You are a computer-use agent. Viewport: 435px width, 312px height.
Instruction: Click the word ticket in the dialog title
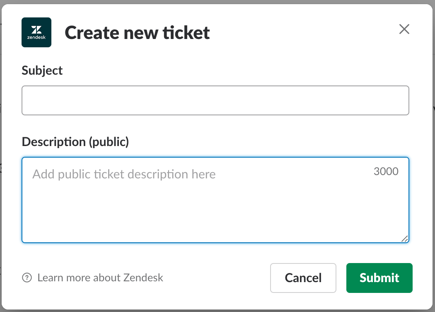[x=186, y=32]
